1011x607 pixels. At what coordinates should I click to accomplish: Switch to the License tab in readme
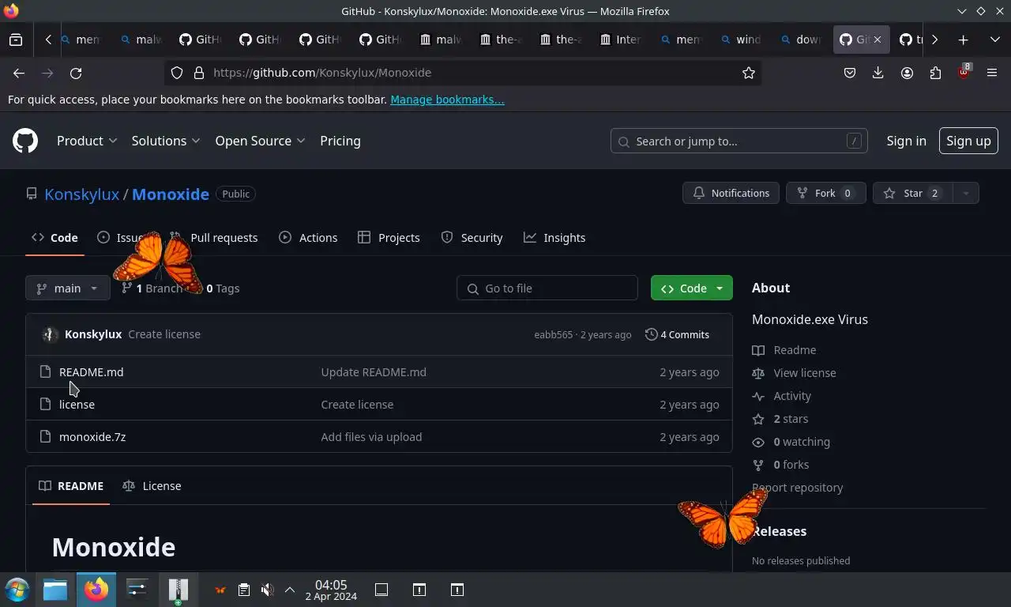click(x=152, y=486)
